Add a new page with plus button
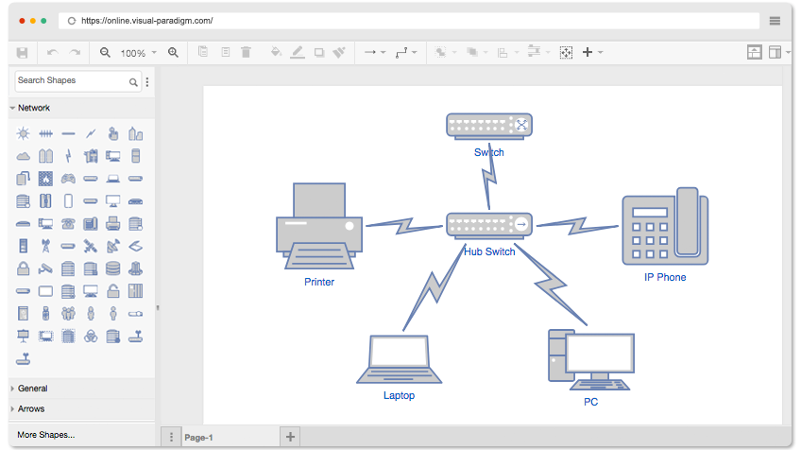The width and height of the screenshot is (801, 450). pyautogui.click(x=290, y=437)
